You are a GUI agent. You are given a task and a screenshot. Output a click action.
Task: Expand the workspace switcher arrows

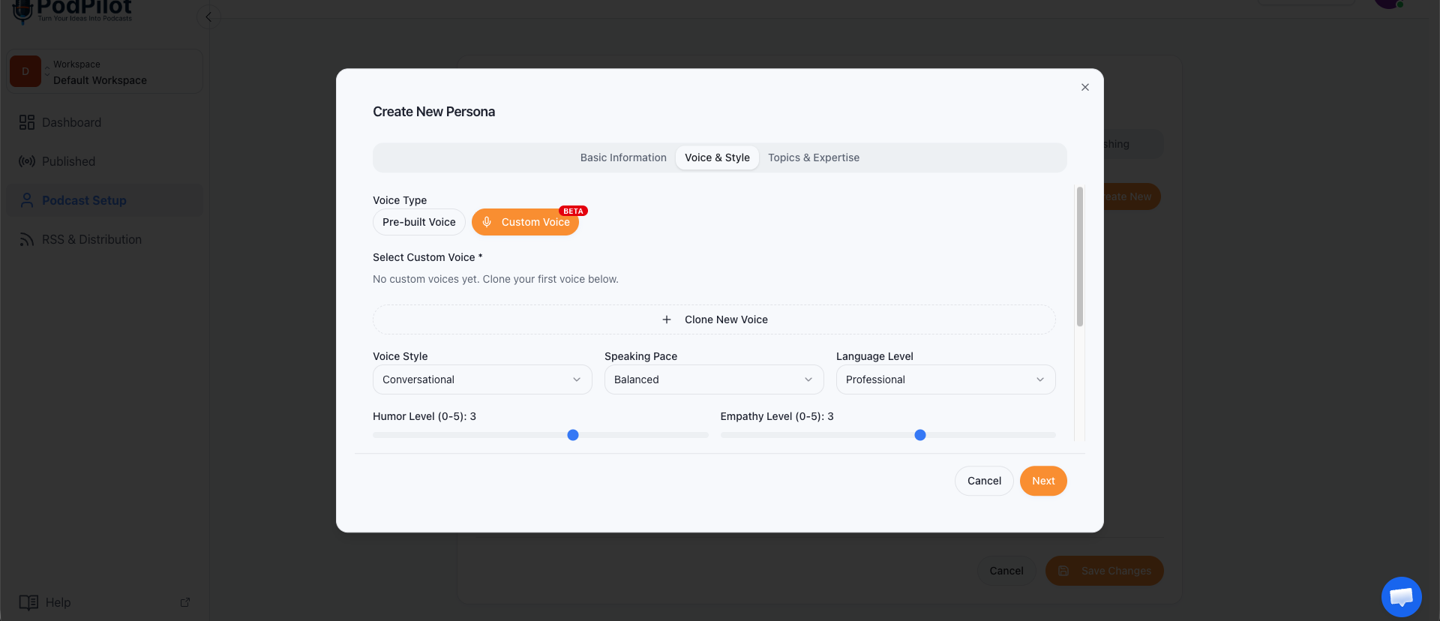point(46,71)
